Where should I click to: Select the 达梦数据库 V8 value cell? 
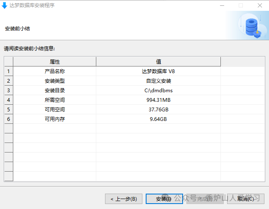click(158, 71)
